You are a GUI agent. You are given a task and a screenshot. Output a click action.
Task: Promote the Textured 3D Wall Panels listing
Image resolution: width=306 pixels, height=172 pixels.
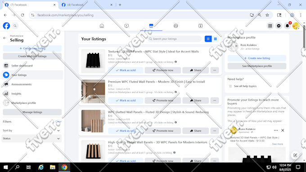tap(163, 71)
